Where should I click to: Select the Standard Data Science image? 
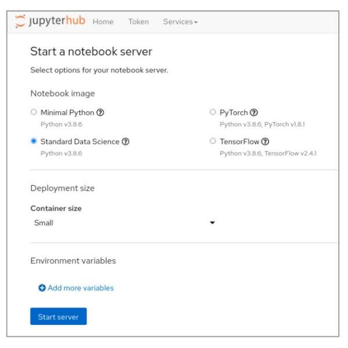[34, 141]
